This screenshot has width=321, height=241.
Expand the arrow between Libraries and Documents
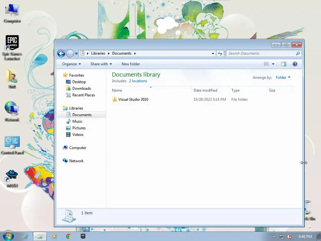(x=108, y=53)
